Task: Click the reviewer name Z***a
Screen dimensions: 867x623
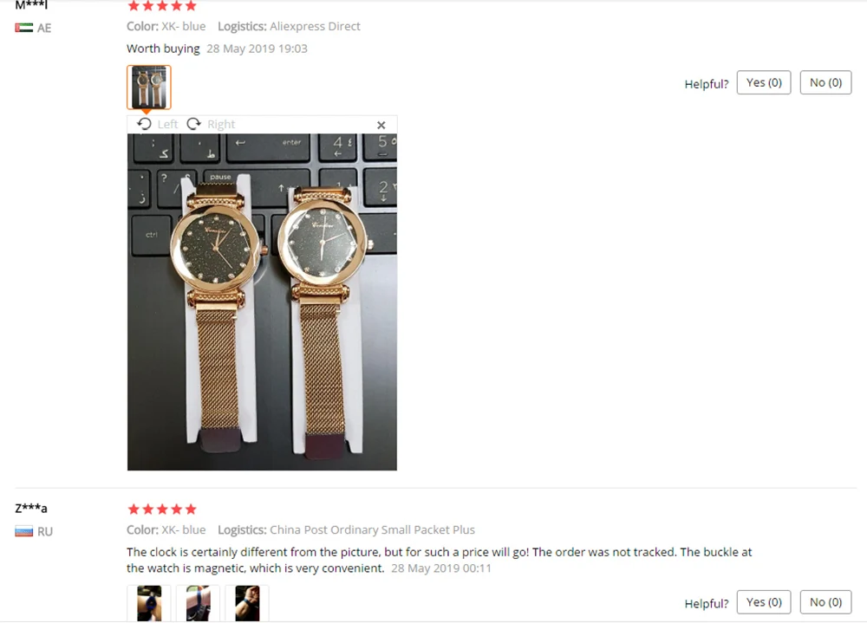Action: [31, 508]
